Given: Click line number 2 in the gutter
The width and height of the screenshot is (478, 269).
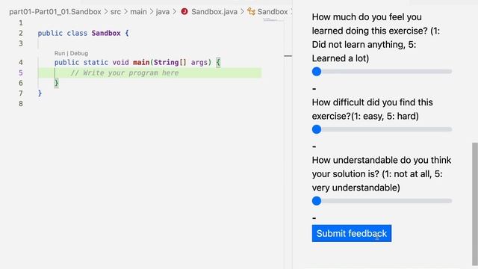Looking at the screenshot, I should tap(21, 33).
